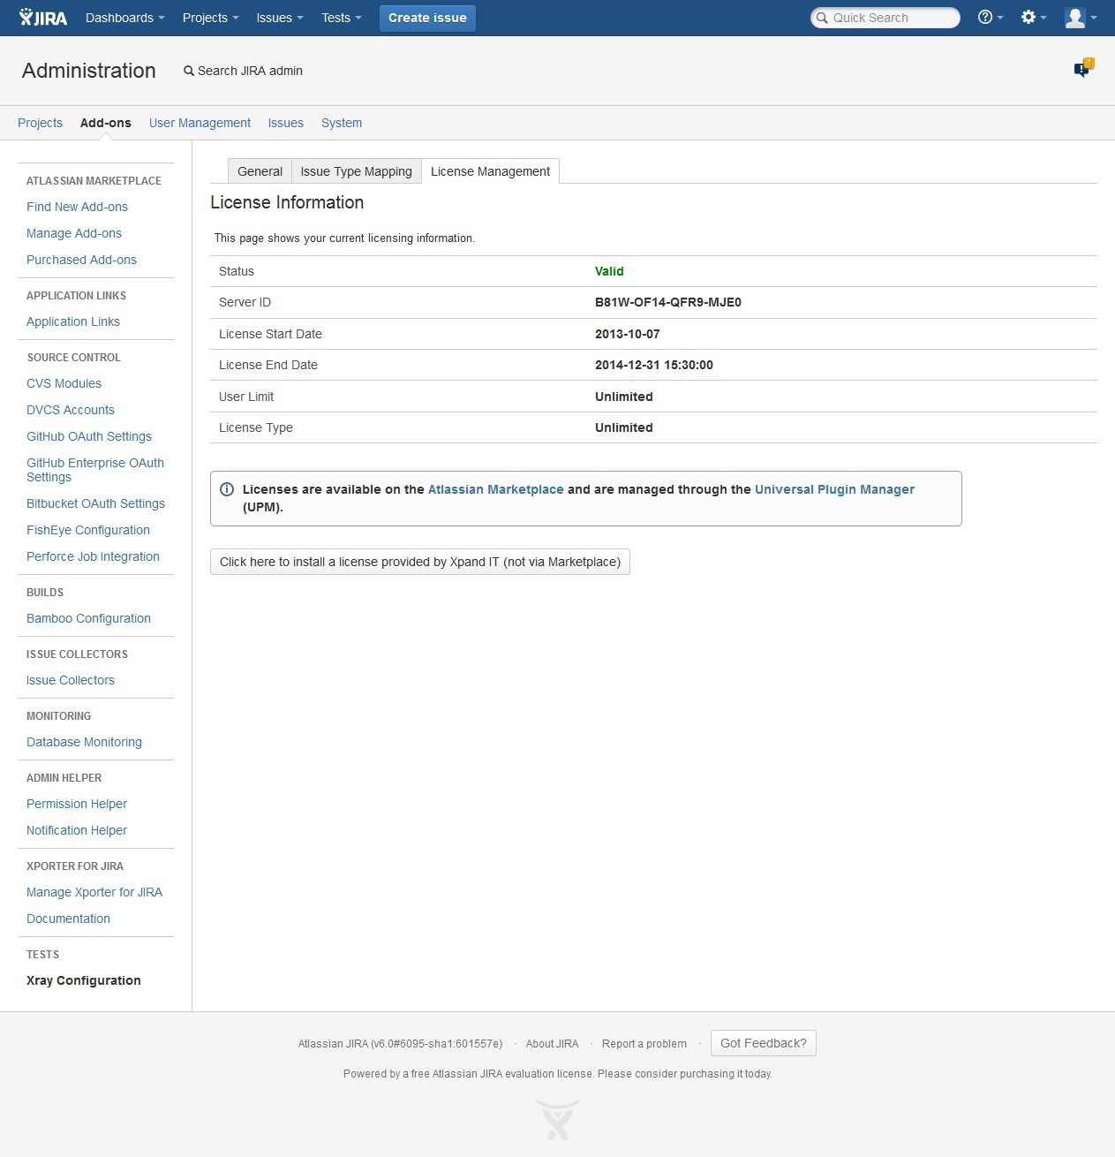The height and width of the screenshot is (1157, 1115).
Task: Expand the Dashboards dropdown
Action: click(x=124, y=18)
